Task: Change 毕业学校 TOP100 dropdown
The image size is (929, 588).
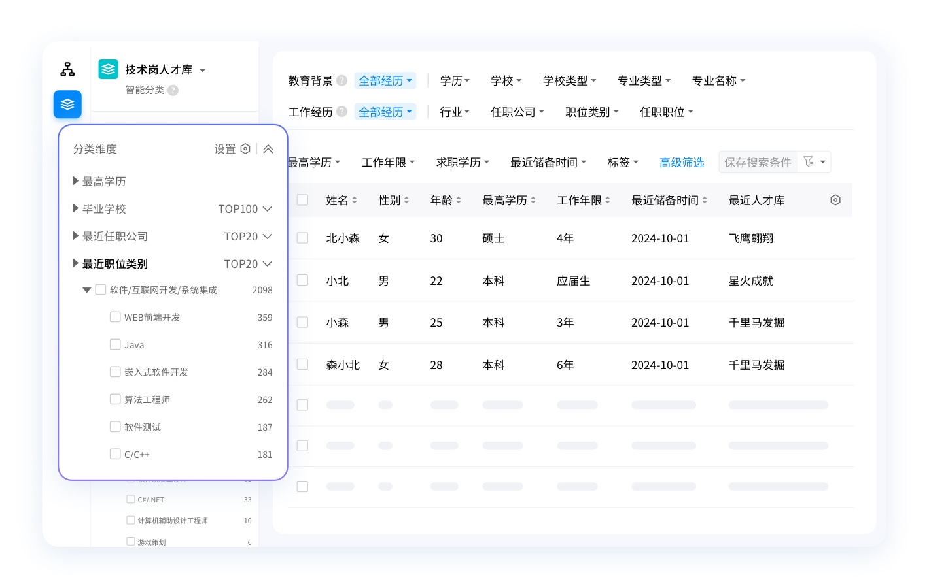Action: click(x=245, y=209)
